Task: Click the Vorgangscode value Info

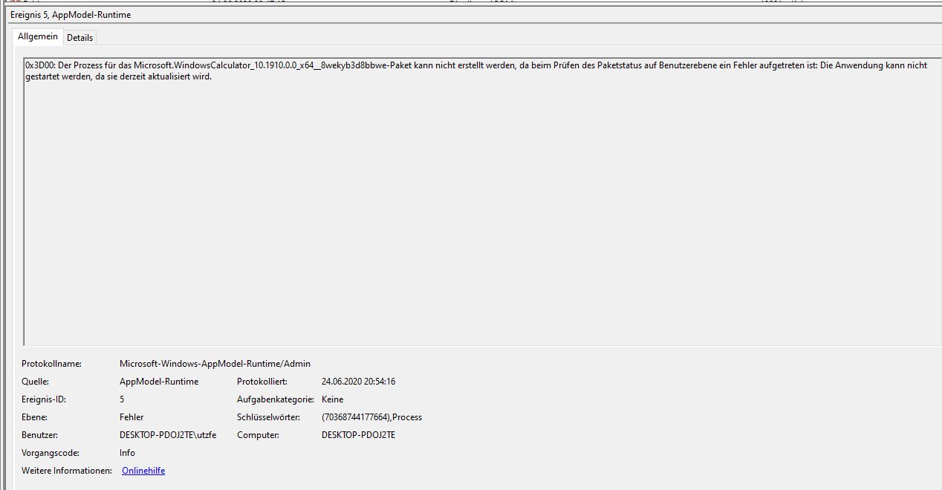Action: pos(127,453)
